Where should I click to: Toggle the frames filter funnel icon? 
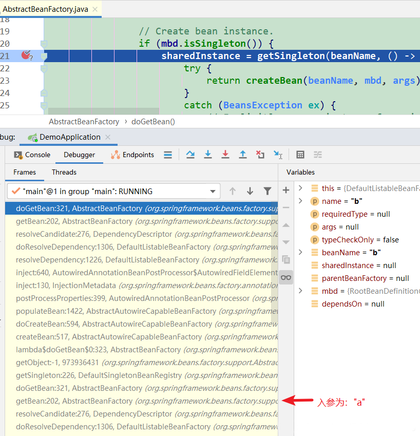pos(267,191)
